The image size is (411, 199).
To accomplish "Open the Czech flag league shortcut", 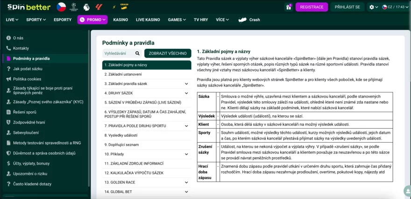I will click(61, 7).
